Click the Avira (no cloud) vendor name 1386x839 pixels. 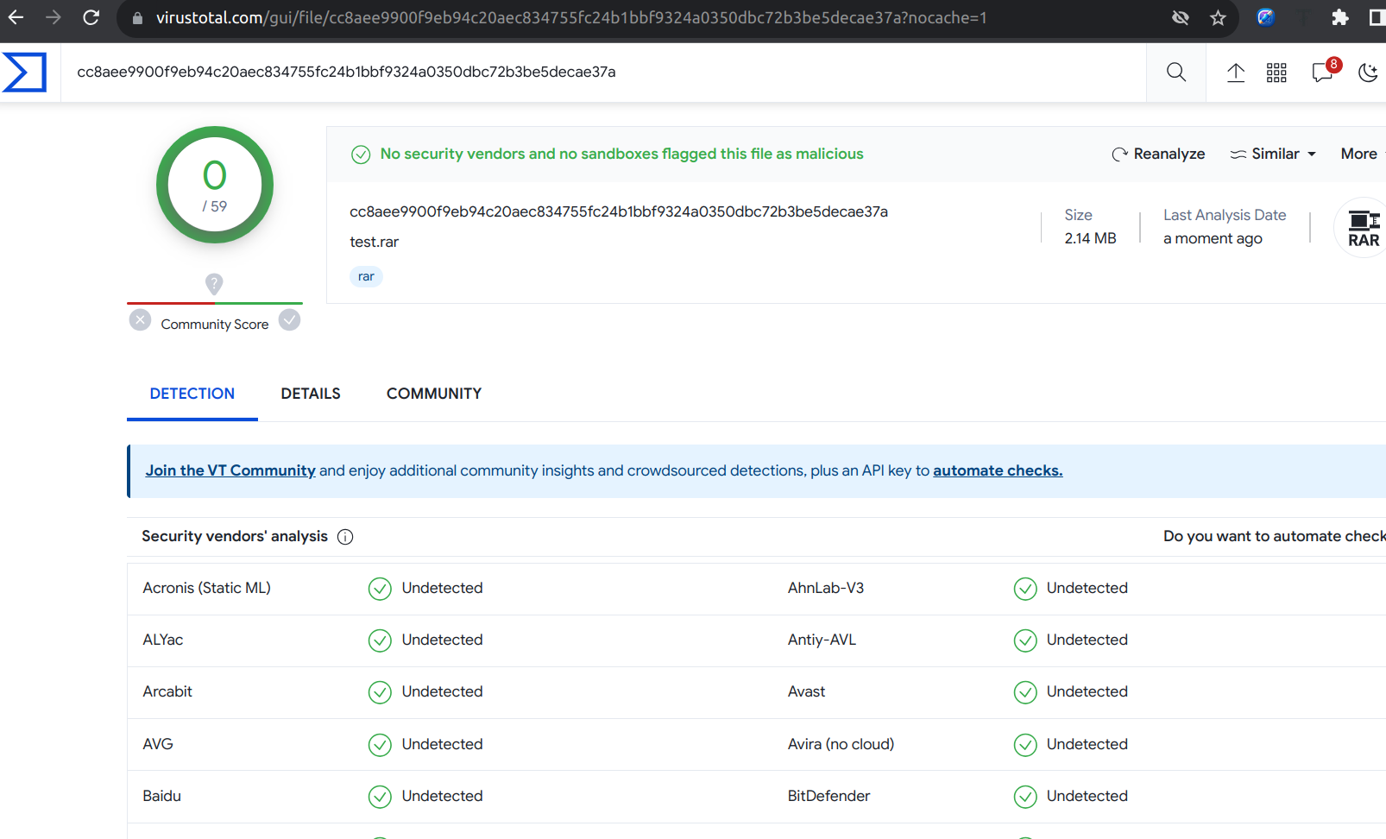click(841, 744)
